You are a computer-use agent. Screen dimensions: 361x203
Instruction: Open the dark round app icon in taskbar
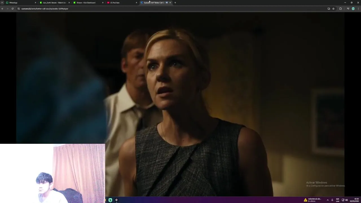(x=116, y=200)
